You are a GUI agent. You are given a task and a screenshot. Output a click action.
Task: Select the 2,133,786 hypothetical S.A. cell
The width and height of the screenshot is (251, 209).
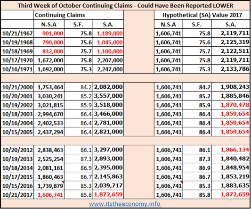[231, 69]
